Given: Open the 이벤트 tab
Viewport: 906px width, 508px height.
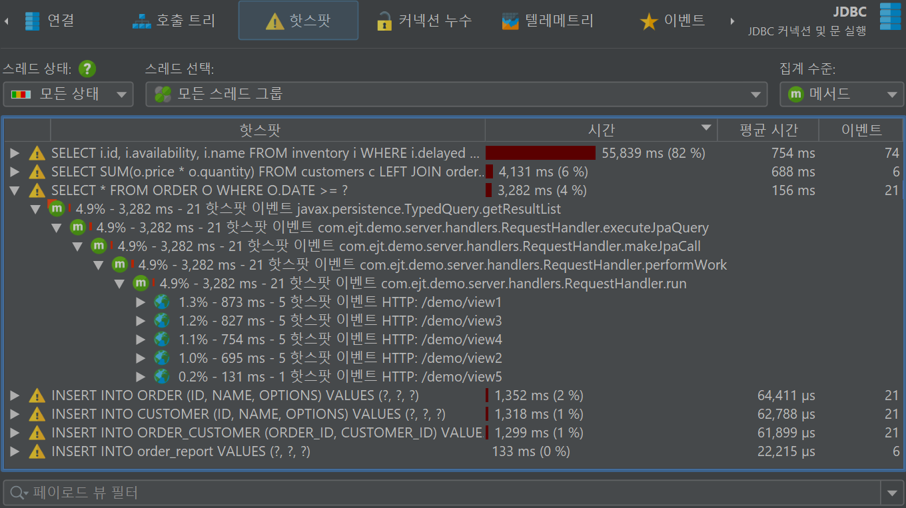Looking at the screenshot, I should pyautogui.click(x=672, y=21).
